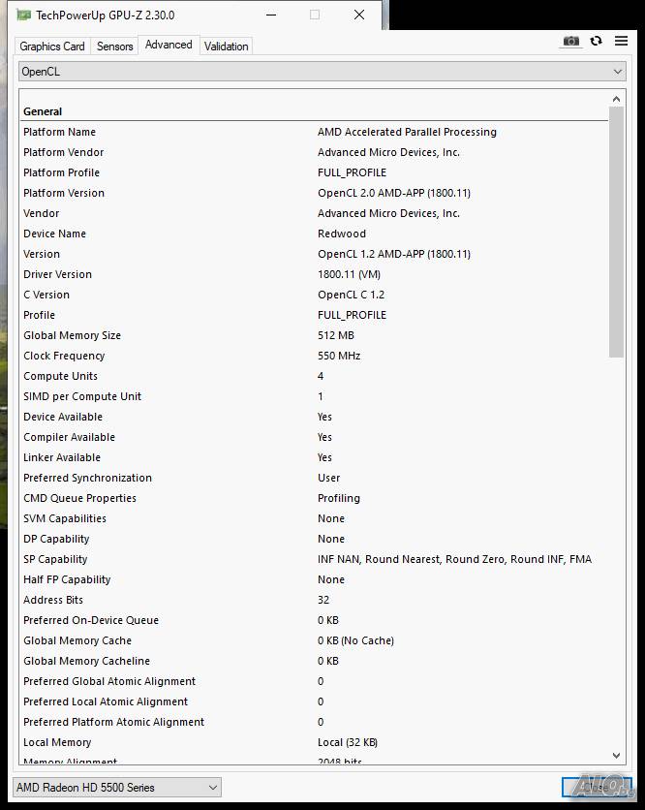The height and width of the screenshot is (810, 645).
Task: Click the scrollbar up arrow
Action: pos(616,99)
